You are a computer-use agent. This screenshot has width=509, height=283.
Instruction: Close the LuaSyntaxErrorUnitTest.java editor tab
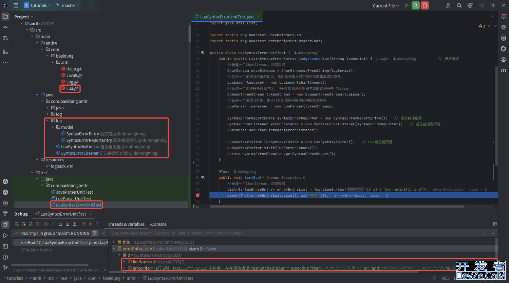coord(258,17)
